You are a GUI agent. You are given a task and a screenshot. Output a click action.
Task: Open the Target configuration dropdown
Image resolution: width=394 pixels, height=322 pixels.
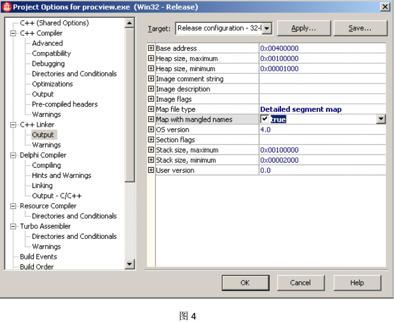coord(267,29)
